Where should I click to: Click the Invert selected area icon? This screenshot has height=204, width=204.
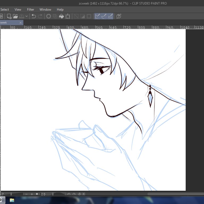point(83,16)
